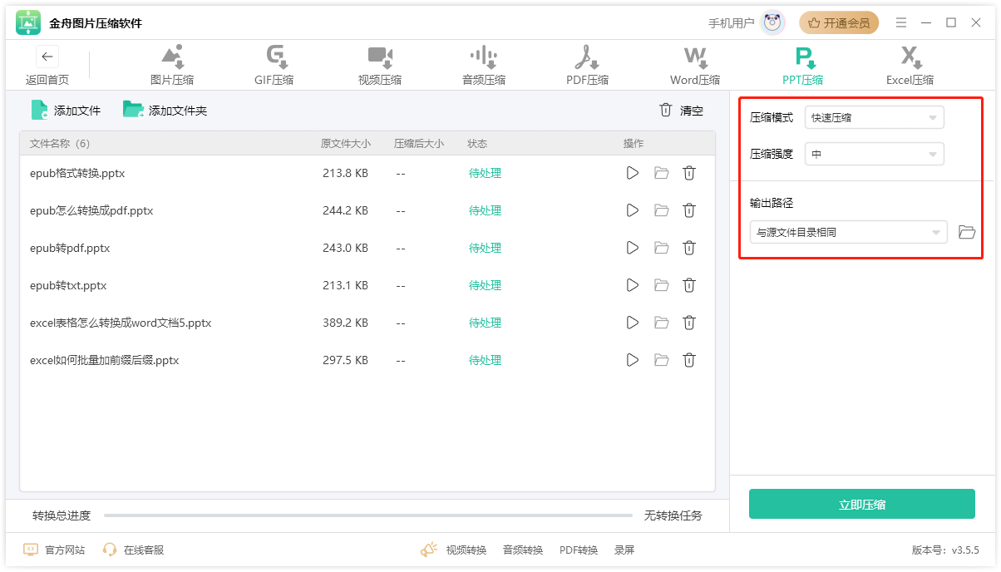
Task: Switch to GIF压缩 tab
Action: pyautogui.click(x=274, y=66)
